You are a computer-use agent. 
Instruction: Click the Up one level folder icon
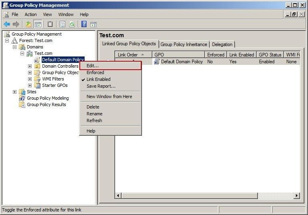point(28,24)
